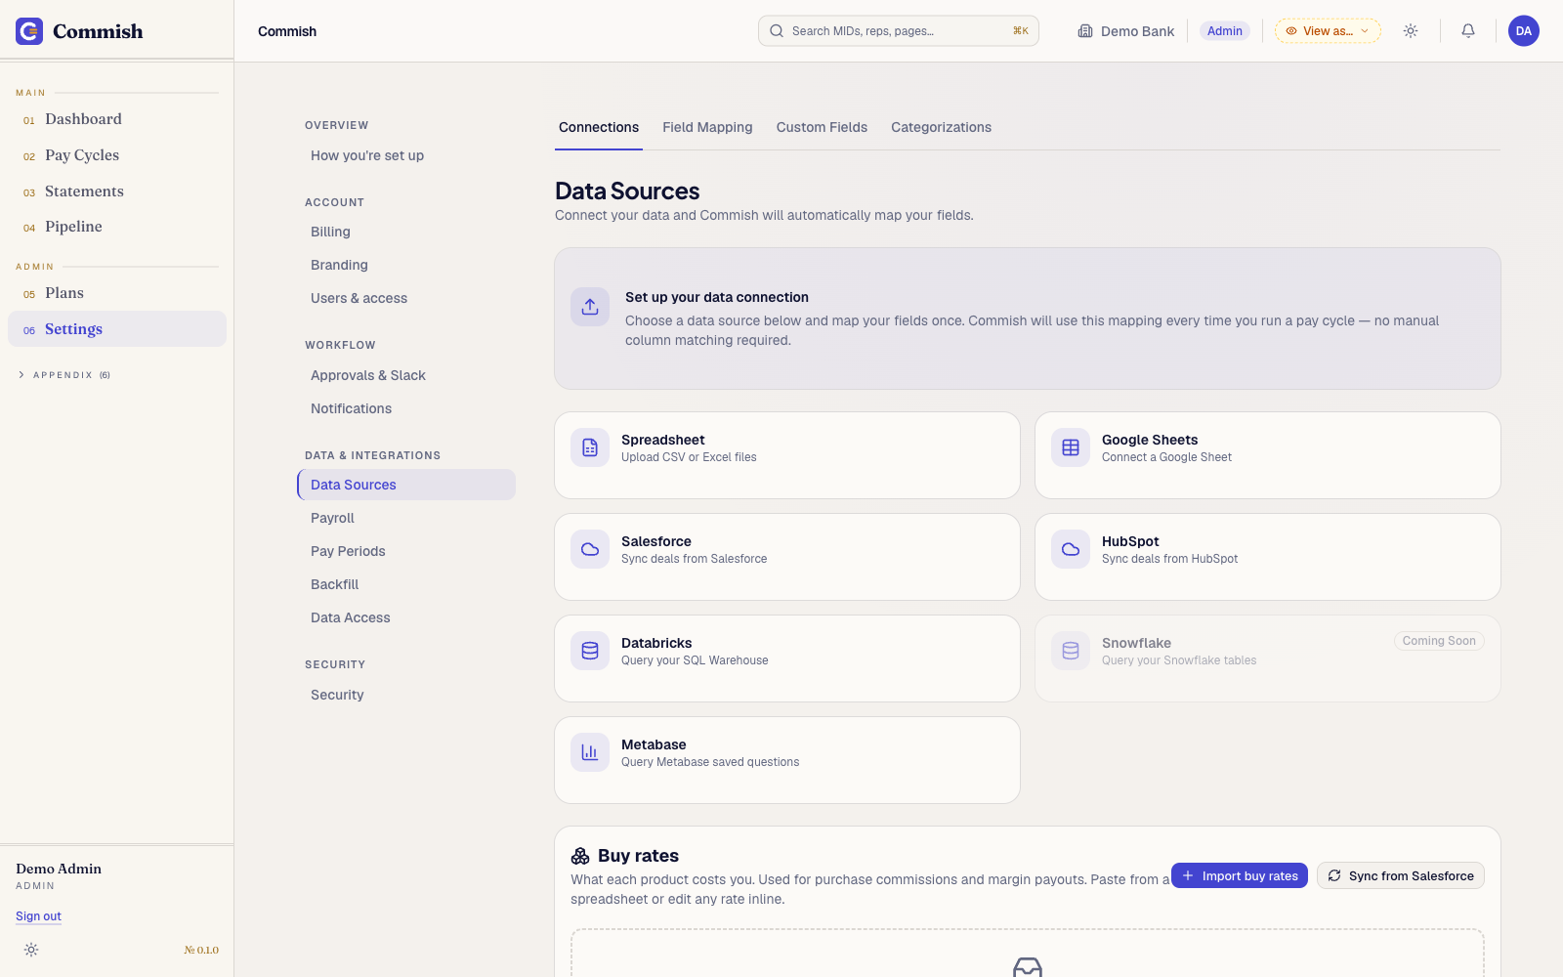
Task: Click the HubSpot cloud icon
Action: tap(1071, 549)
